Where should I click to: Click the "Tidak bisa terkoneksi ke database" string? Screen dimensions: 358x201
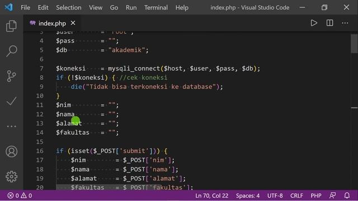(151, 87)
